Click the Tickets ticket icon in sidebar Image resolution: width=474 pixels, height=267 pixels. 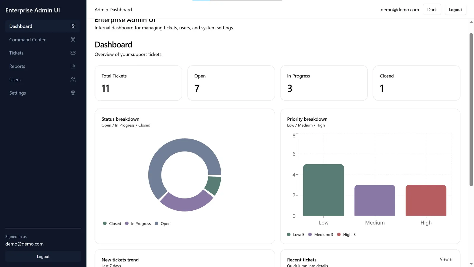pos(73,53)
